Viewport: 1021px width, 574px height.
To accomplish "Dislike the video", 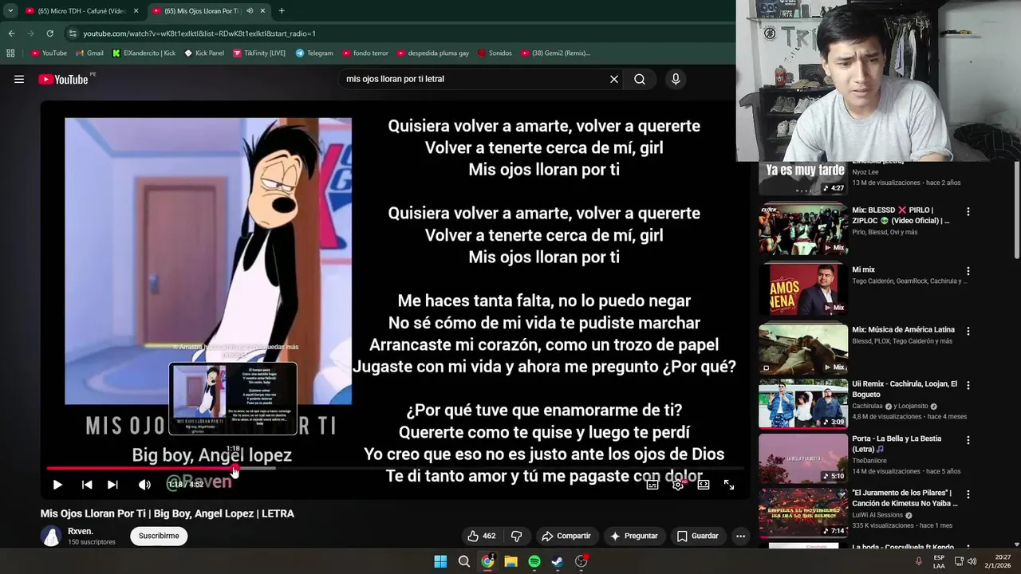I will [x=516, y=536].
